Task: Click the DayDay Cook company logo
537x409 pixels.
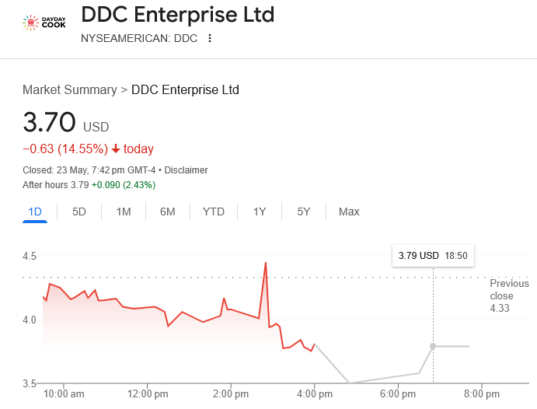Action: tap(43, 22)
